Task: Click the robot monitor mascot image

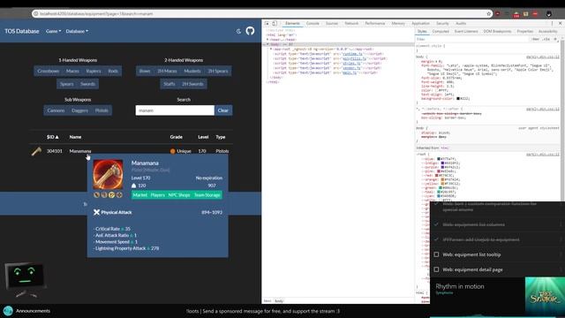Action: pos(26,280)
